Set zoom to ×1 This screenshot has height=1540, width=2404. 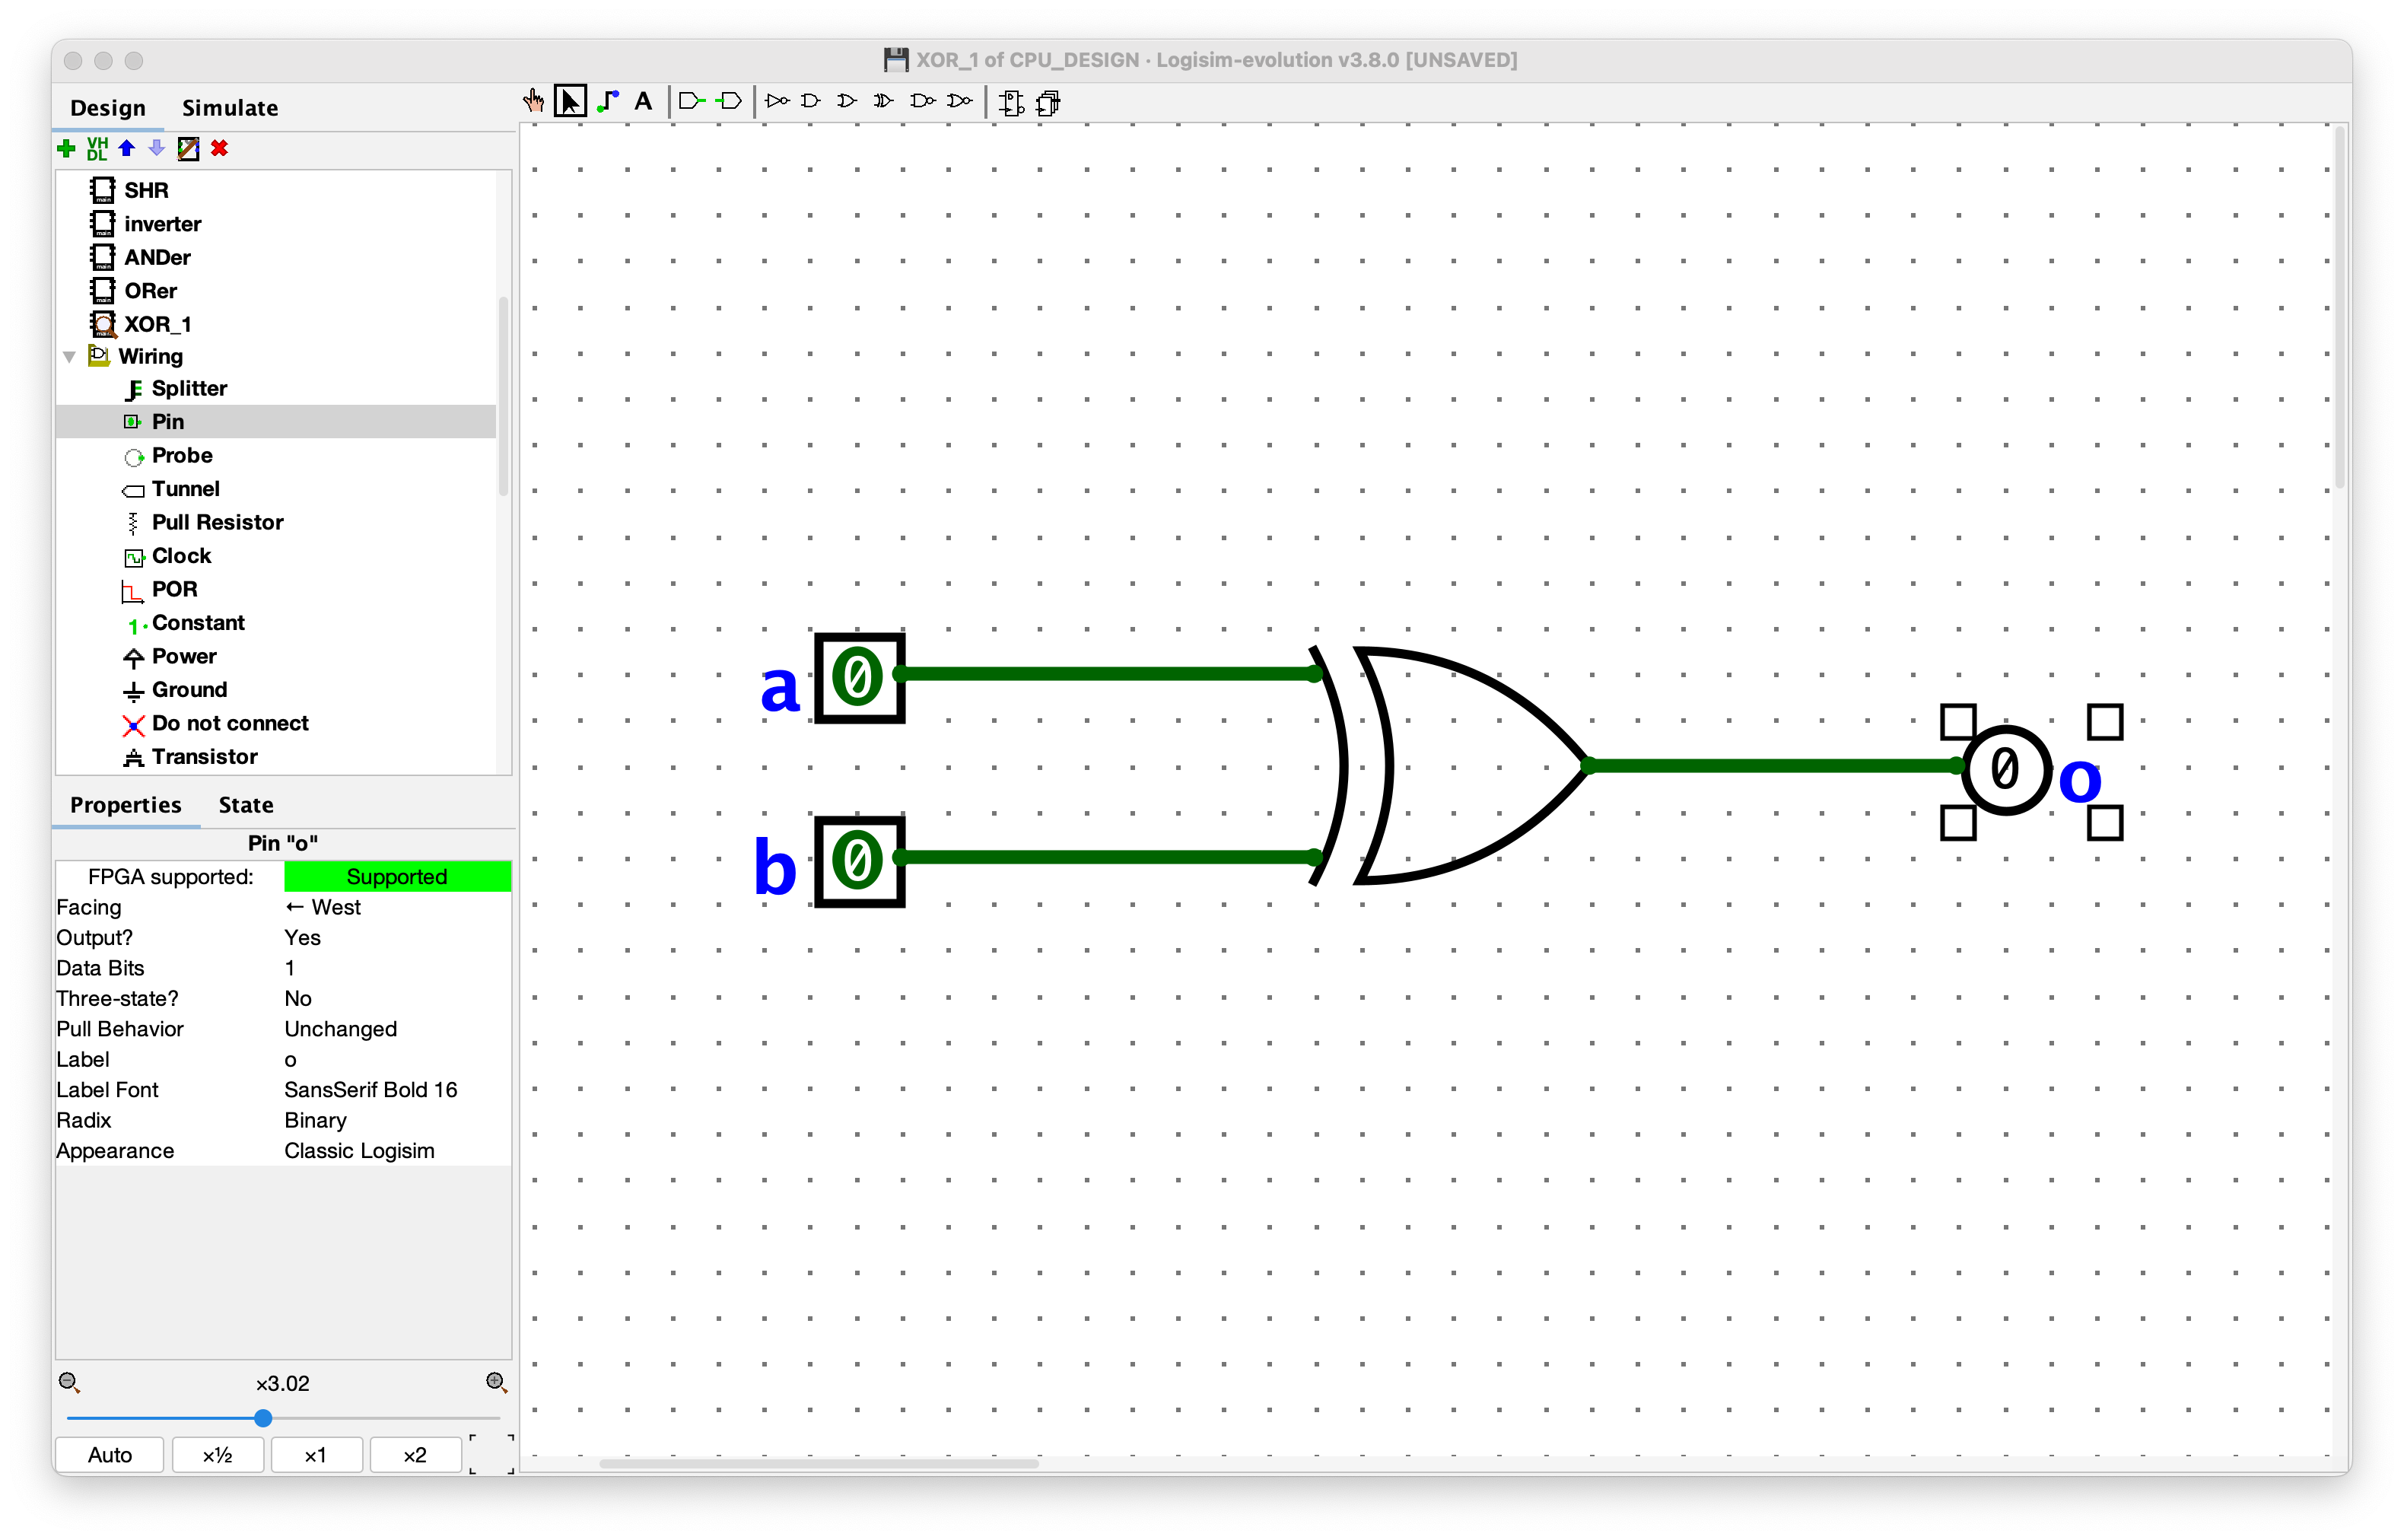[x=316, y=1455]
